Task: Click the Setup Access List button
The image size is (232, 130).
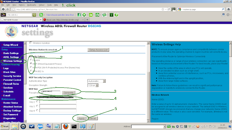Action: pyautogui.click(x=98, y=50)
